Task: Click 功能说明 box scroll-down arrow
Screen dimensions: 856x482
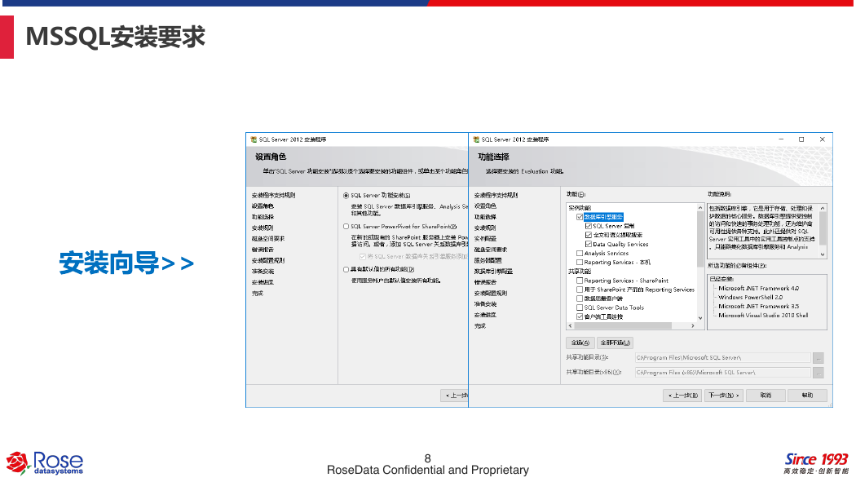Action: tap(823, 254)
